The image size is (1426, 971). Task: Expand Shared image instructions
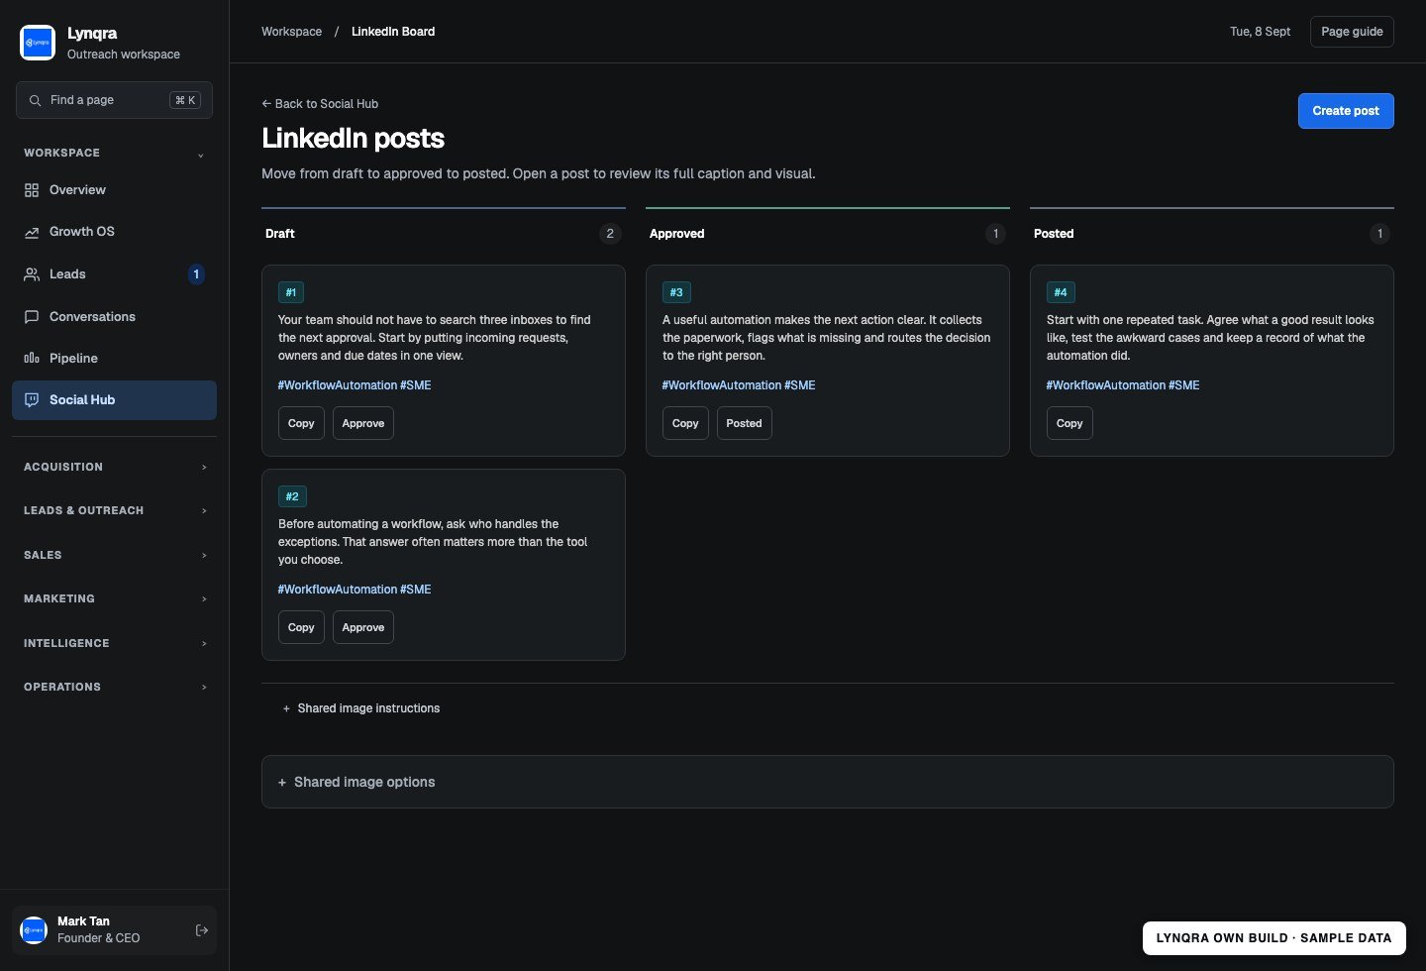(x=361, y=708)
